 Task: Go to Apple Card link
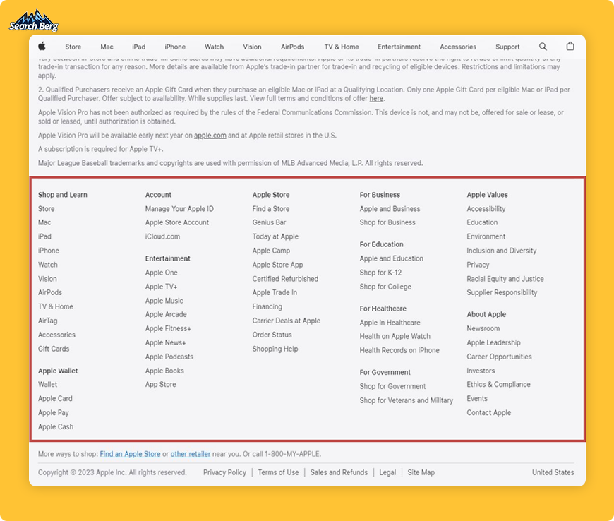(55, 398)
